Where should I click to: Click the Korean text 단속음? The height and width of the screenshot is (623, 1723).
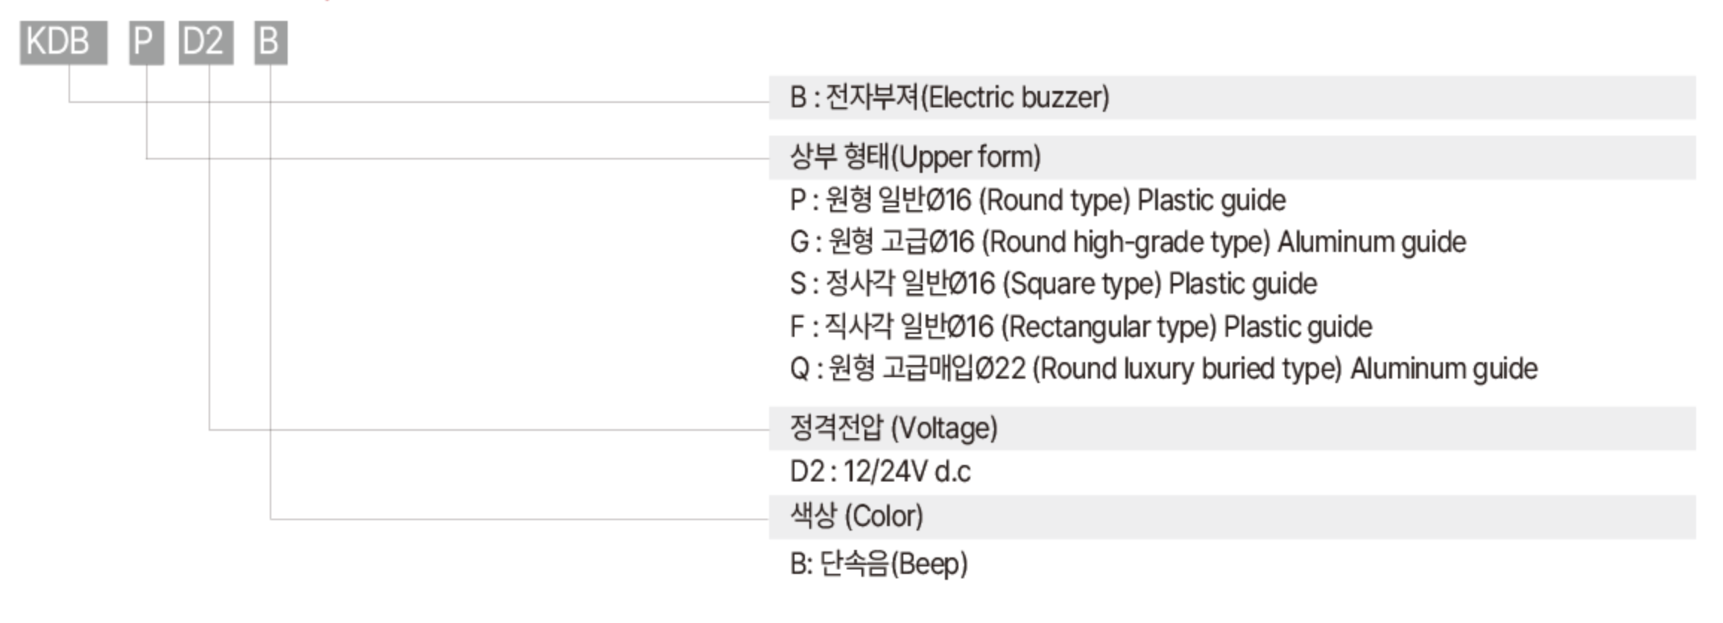[x=855, y=563]
